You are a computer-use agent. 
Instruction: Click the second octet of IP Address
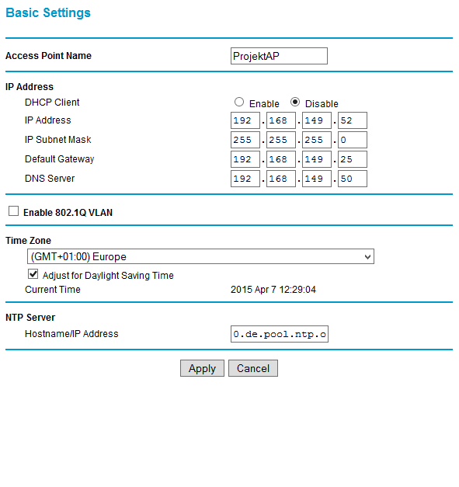pyautogui.click(x=281, y=120)
